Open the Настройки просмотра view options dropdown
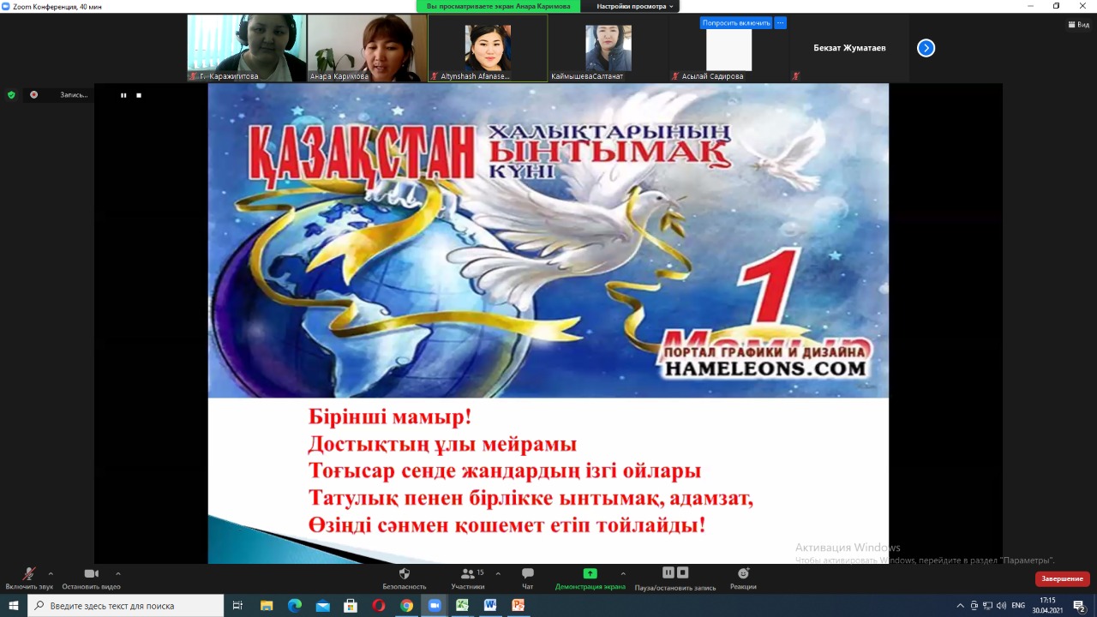1097x617 pixels. click(636, 6)
